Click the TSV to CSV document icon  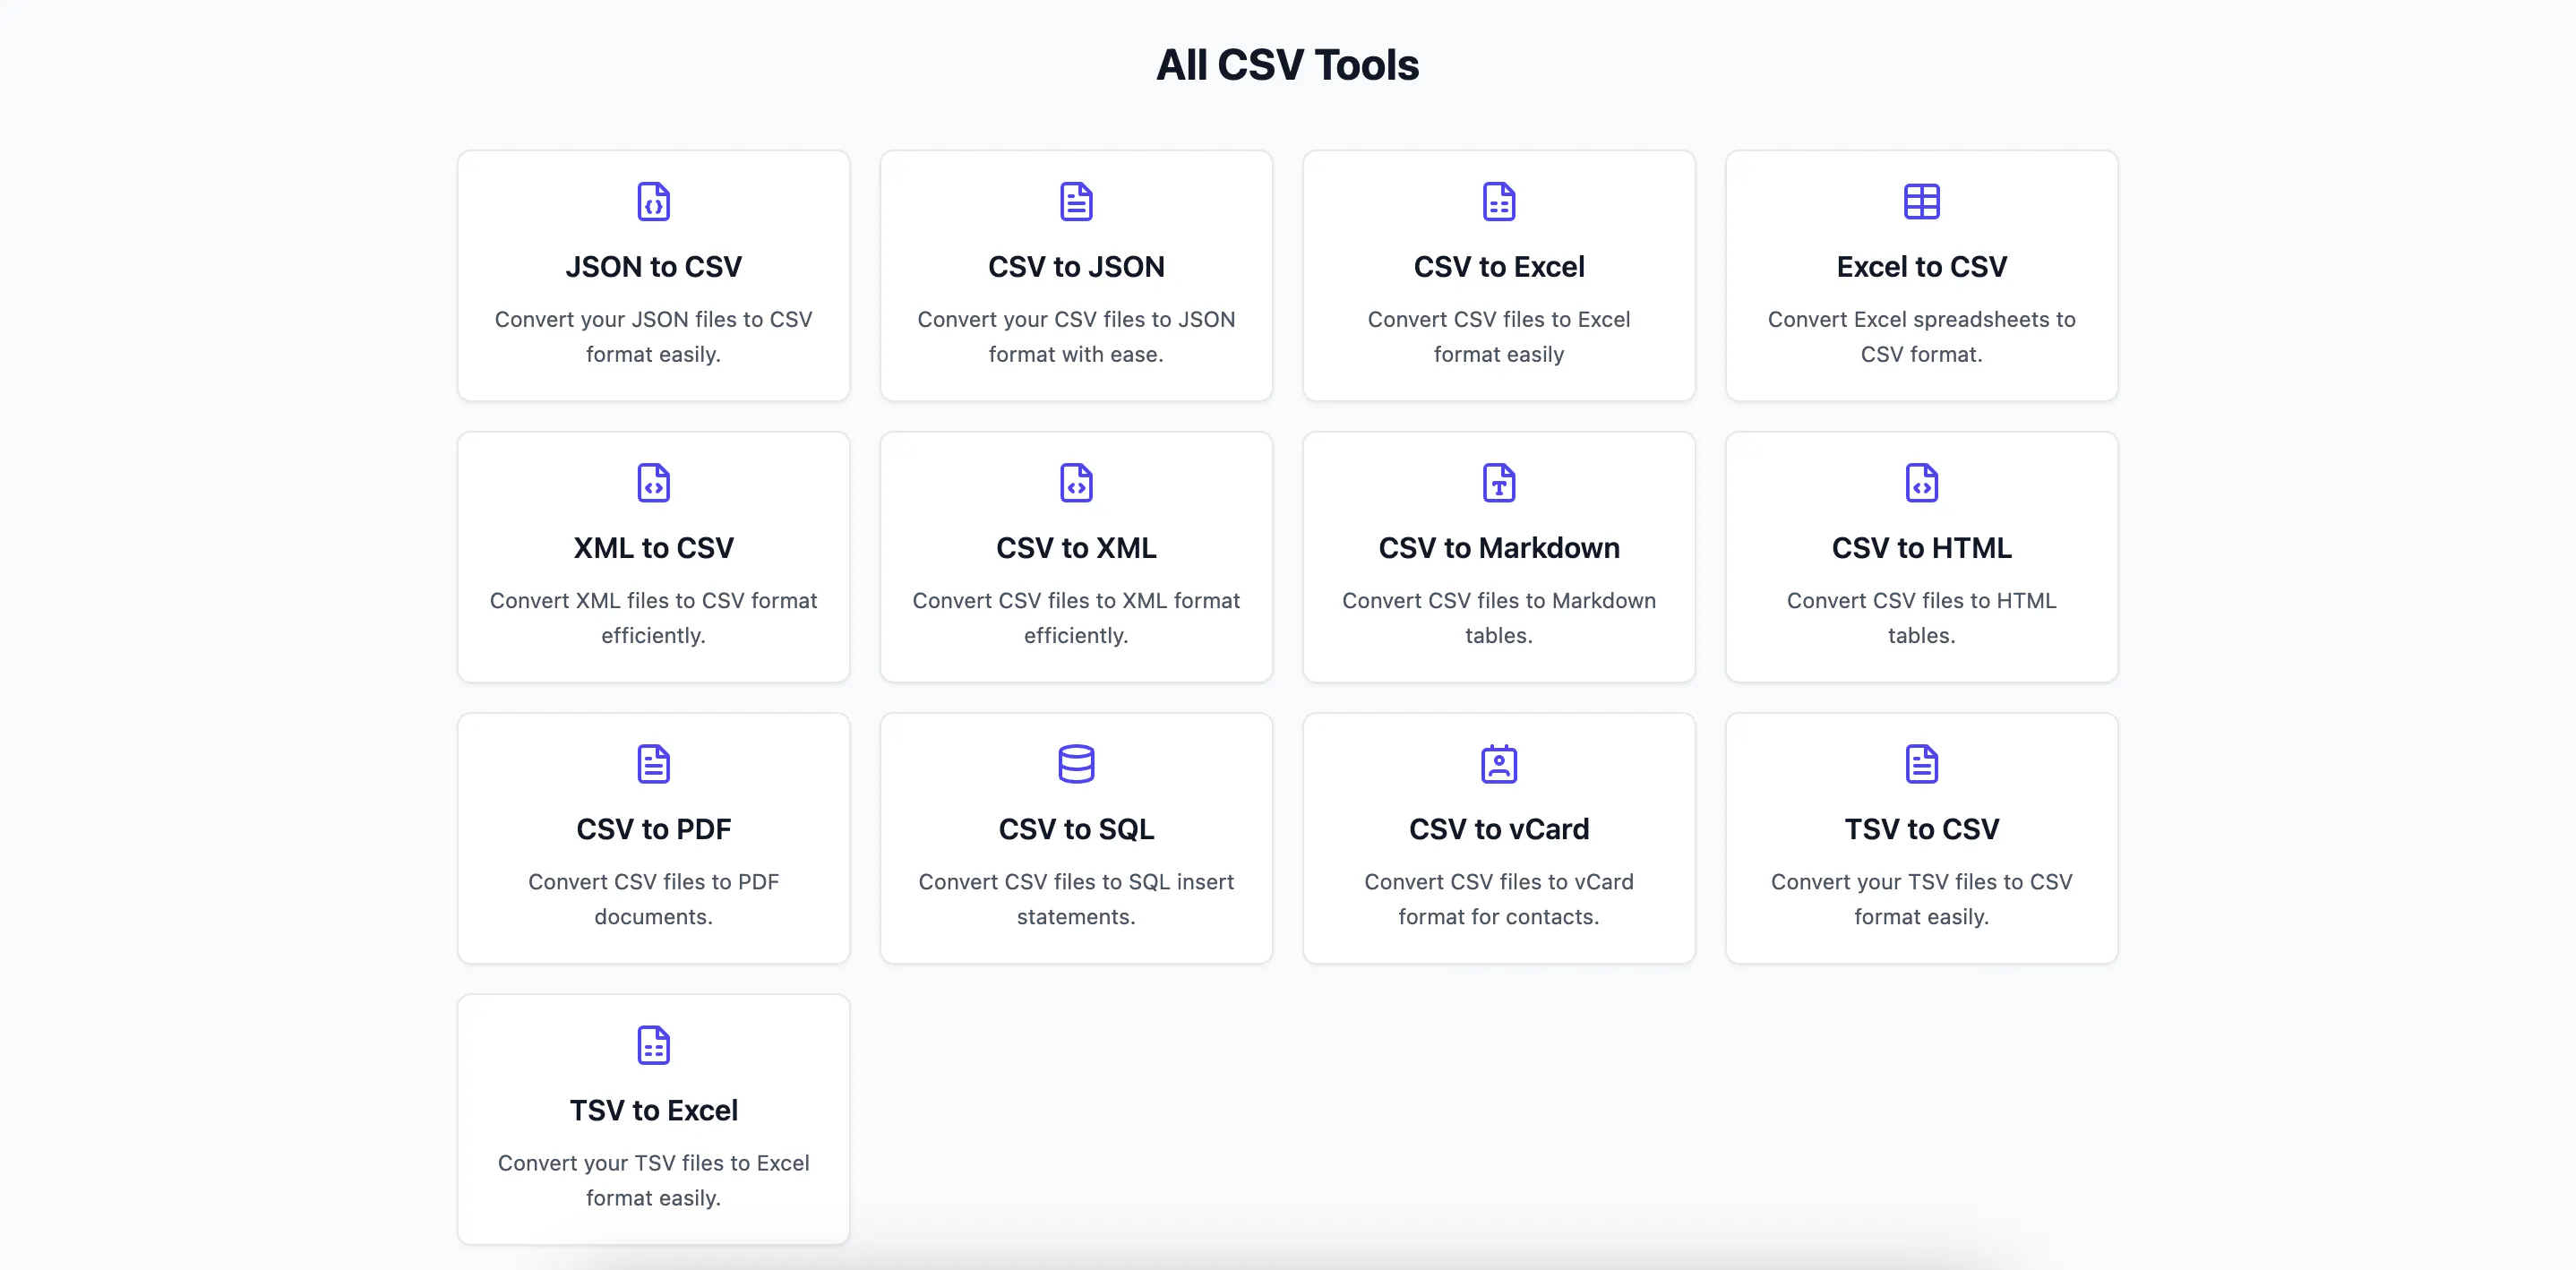tap(1921, 764)
